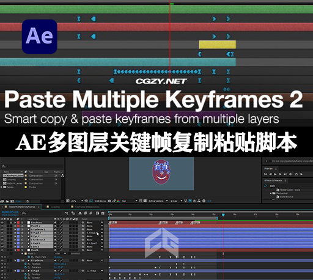313x280 pixels.
Task: Open the Preview panel tab menu
Action: pos(276,169)
